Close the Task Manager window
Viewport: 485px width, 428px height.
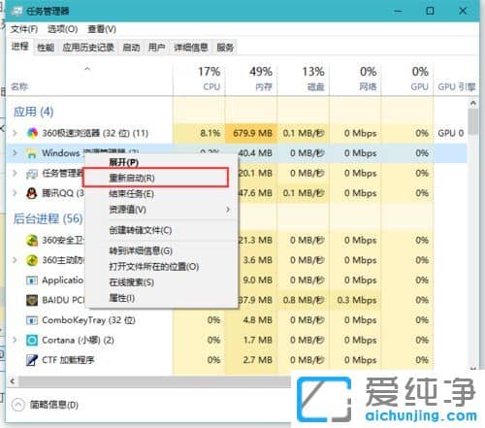463,11
